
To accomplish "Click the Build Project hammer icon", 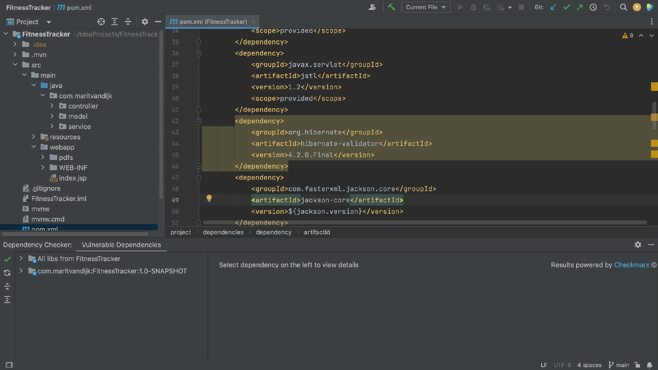I will click(x=392, y=7).
